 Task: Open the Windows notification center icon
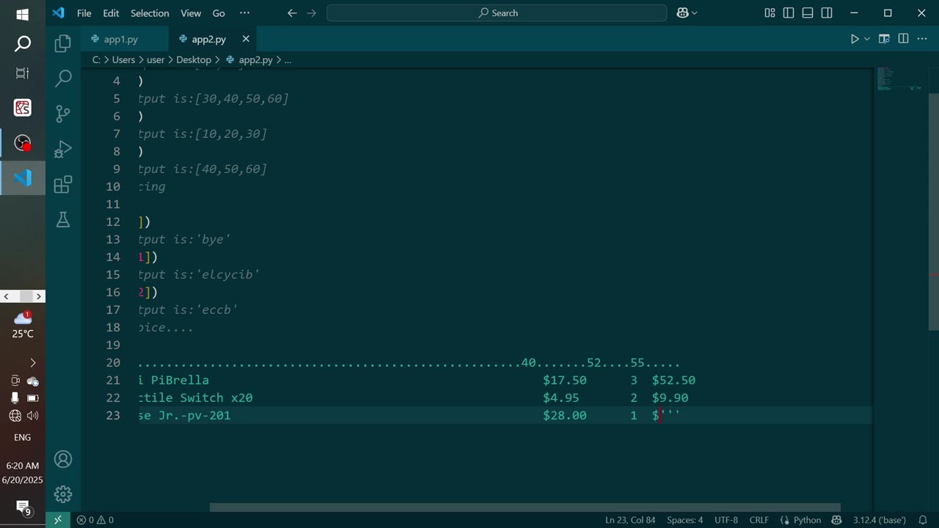[23, 507]
